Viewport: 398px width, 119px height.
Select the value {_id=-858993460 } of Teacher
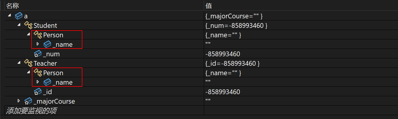(x=232, y=64)
